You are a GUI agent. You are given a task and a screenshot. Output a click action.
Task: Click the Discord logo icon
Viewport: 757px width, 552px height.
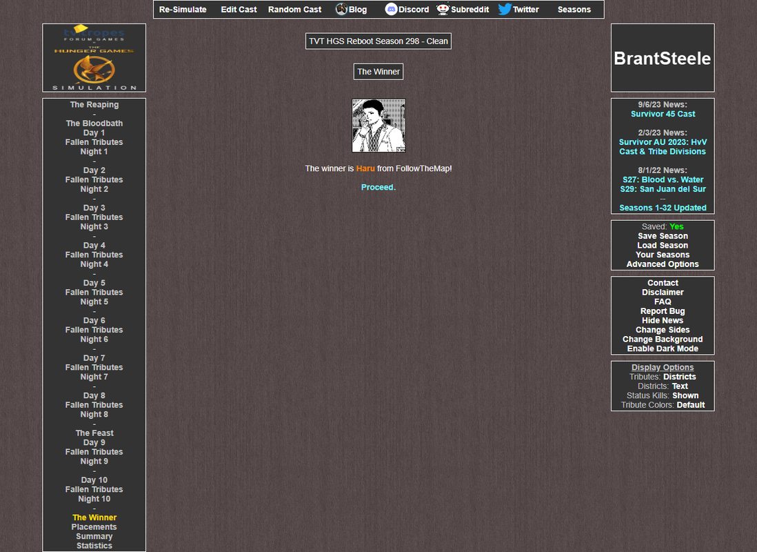[x=391, y=9]
